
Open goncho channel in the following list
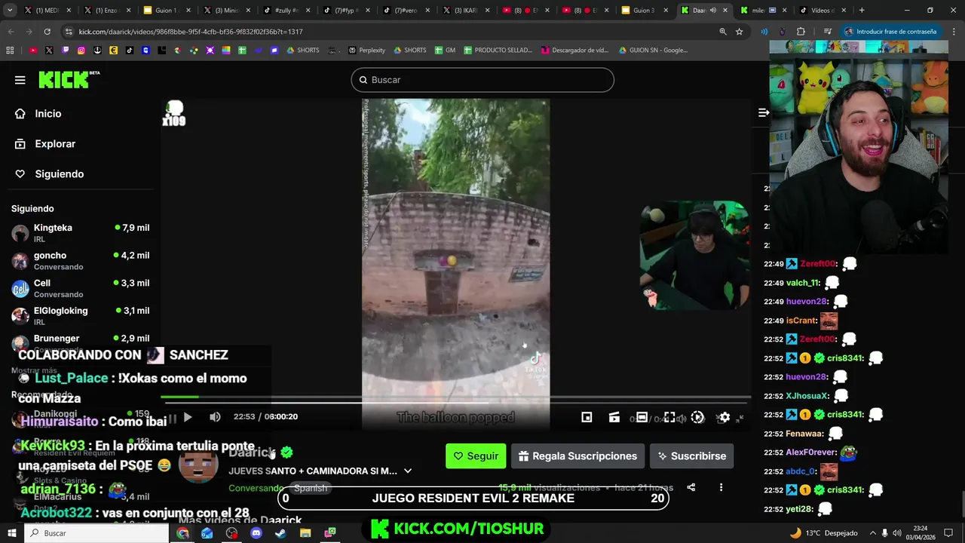(x=80, y=261)
